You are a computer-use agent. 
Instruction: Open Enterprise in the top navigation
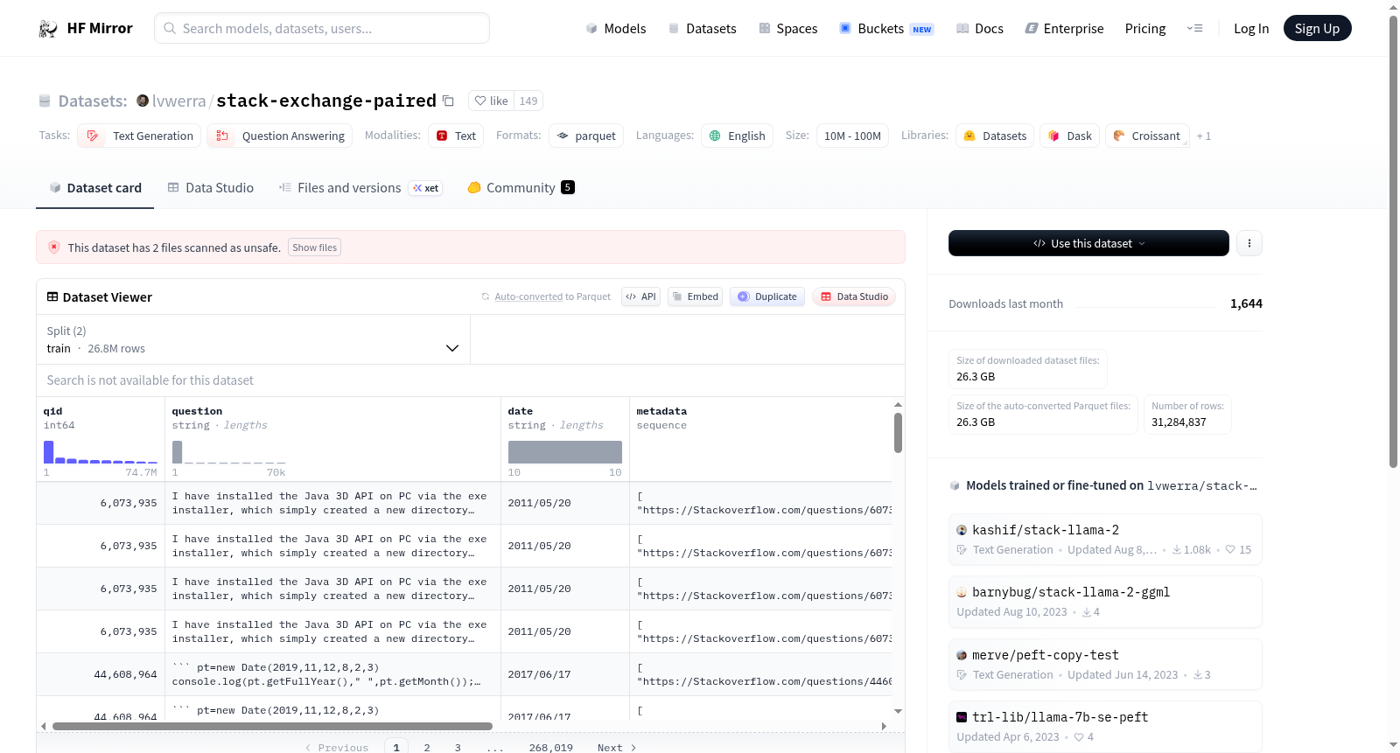[1064, 28]
